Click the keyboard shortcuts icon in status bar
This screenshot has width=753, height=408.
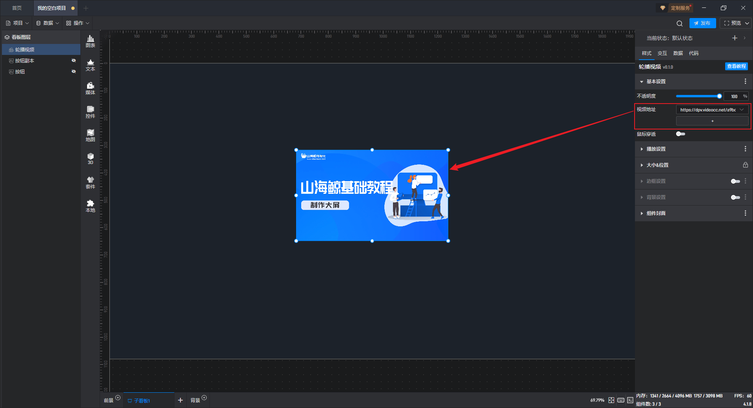[x=621, y=400]
